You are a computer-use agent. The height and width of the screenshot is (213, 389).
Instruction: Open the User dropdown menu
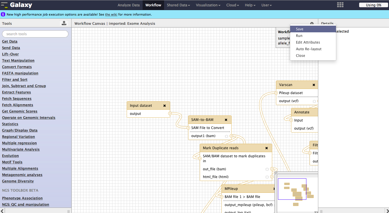click(266, 5)
